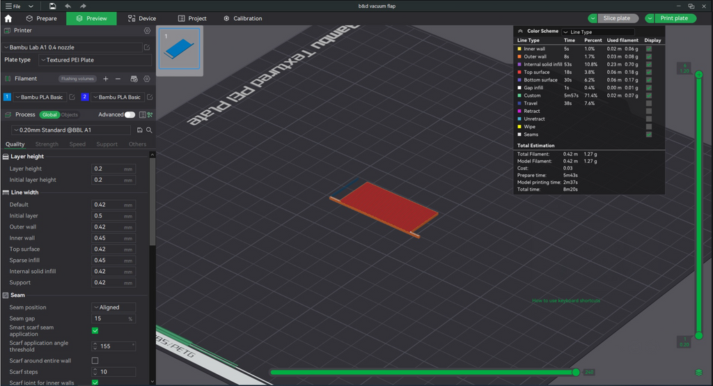Add a filament with the plus icon
This screenshot has height=386, width=713.
click(x=106, y=79)
